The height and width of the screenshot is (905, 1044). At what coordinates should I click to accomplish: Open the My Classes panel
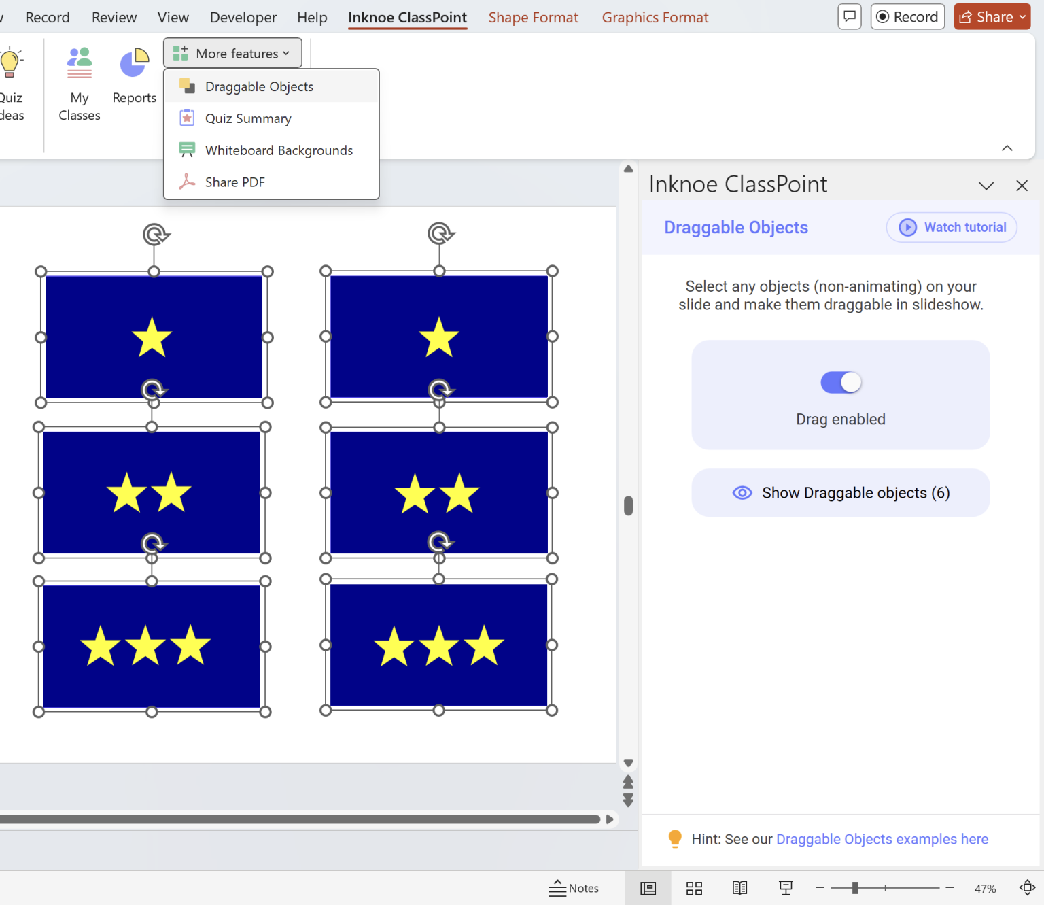pos(79,83)
